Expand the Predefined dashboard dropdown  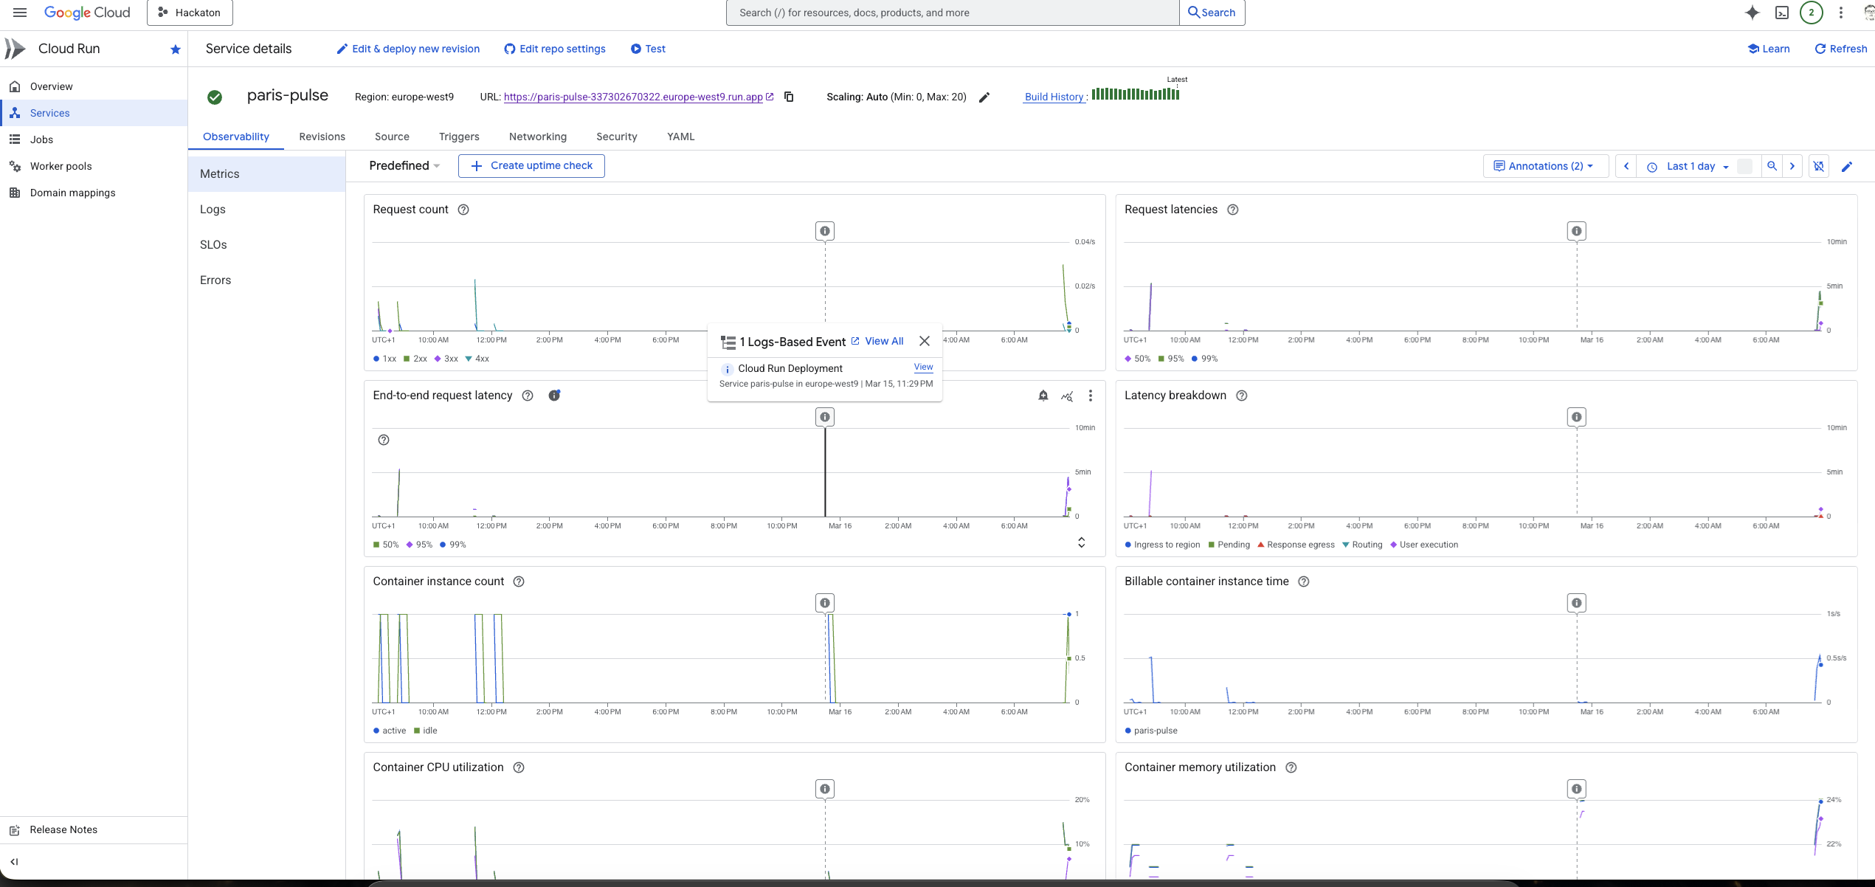404,166
